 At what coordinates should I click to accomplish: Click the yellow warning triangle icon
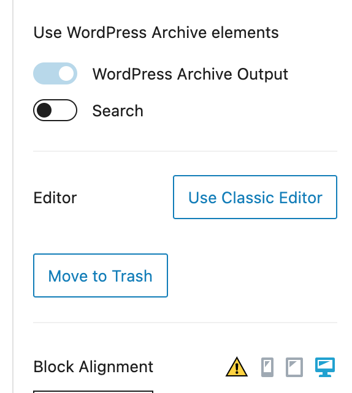(x=237, y=367)
